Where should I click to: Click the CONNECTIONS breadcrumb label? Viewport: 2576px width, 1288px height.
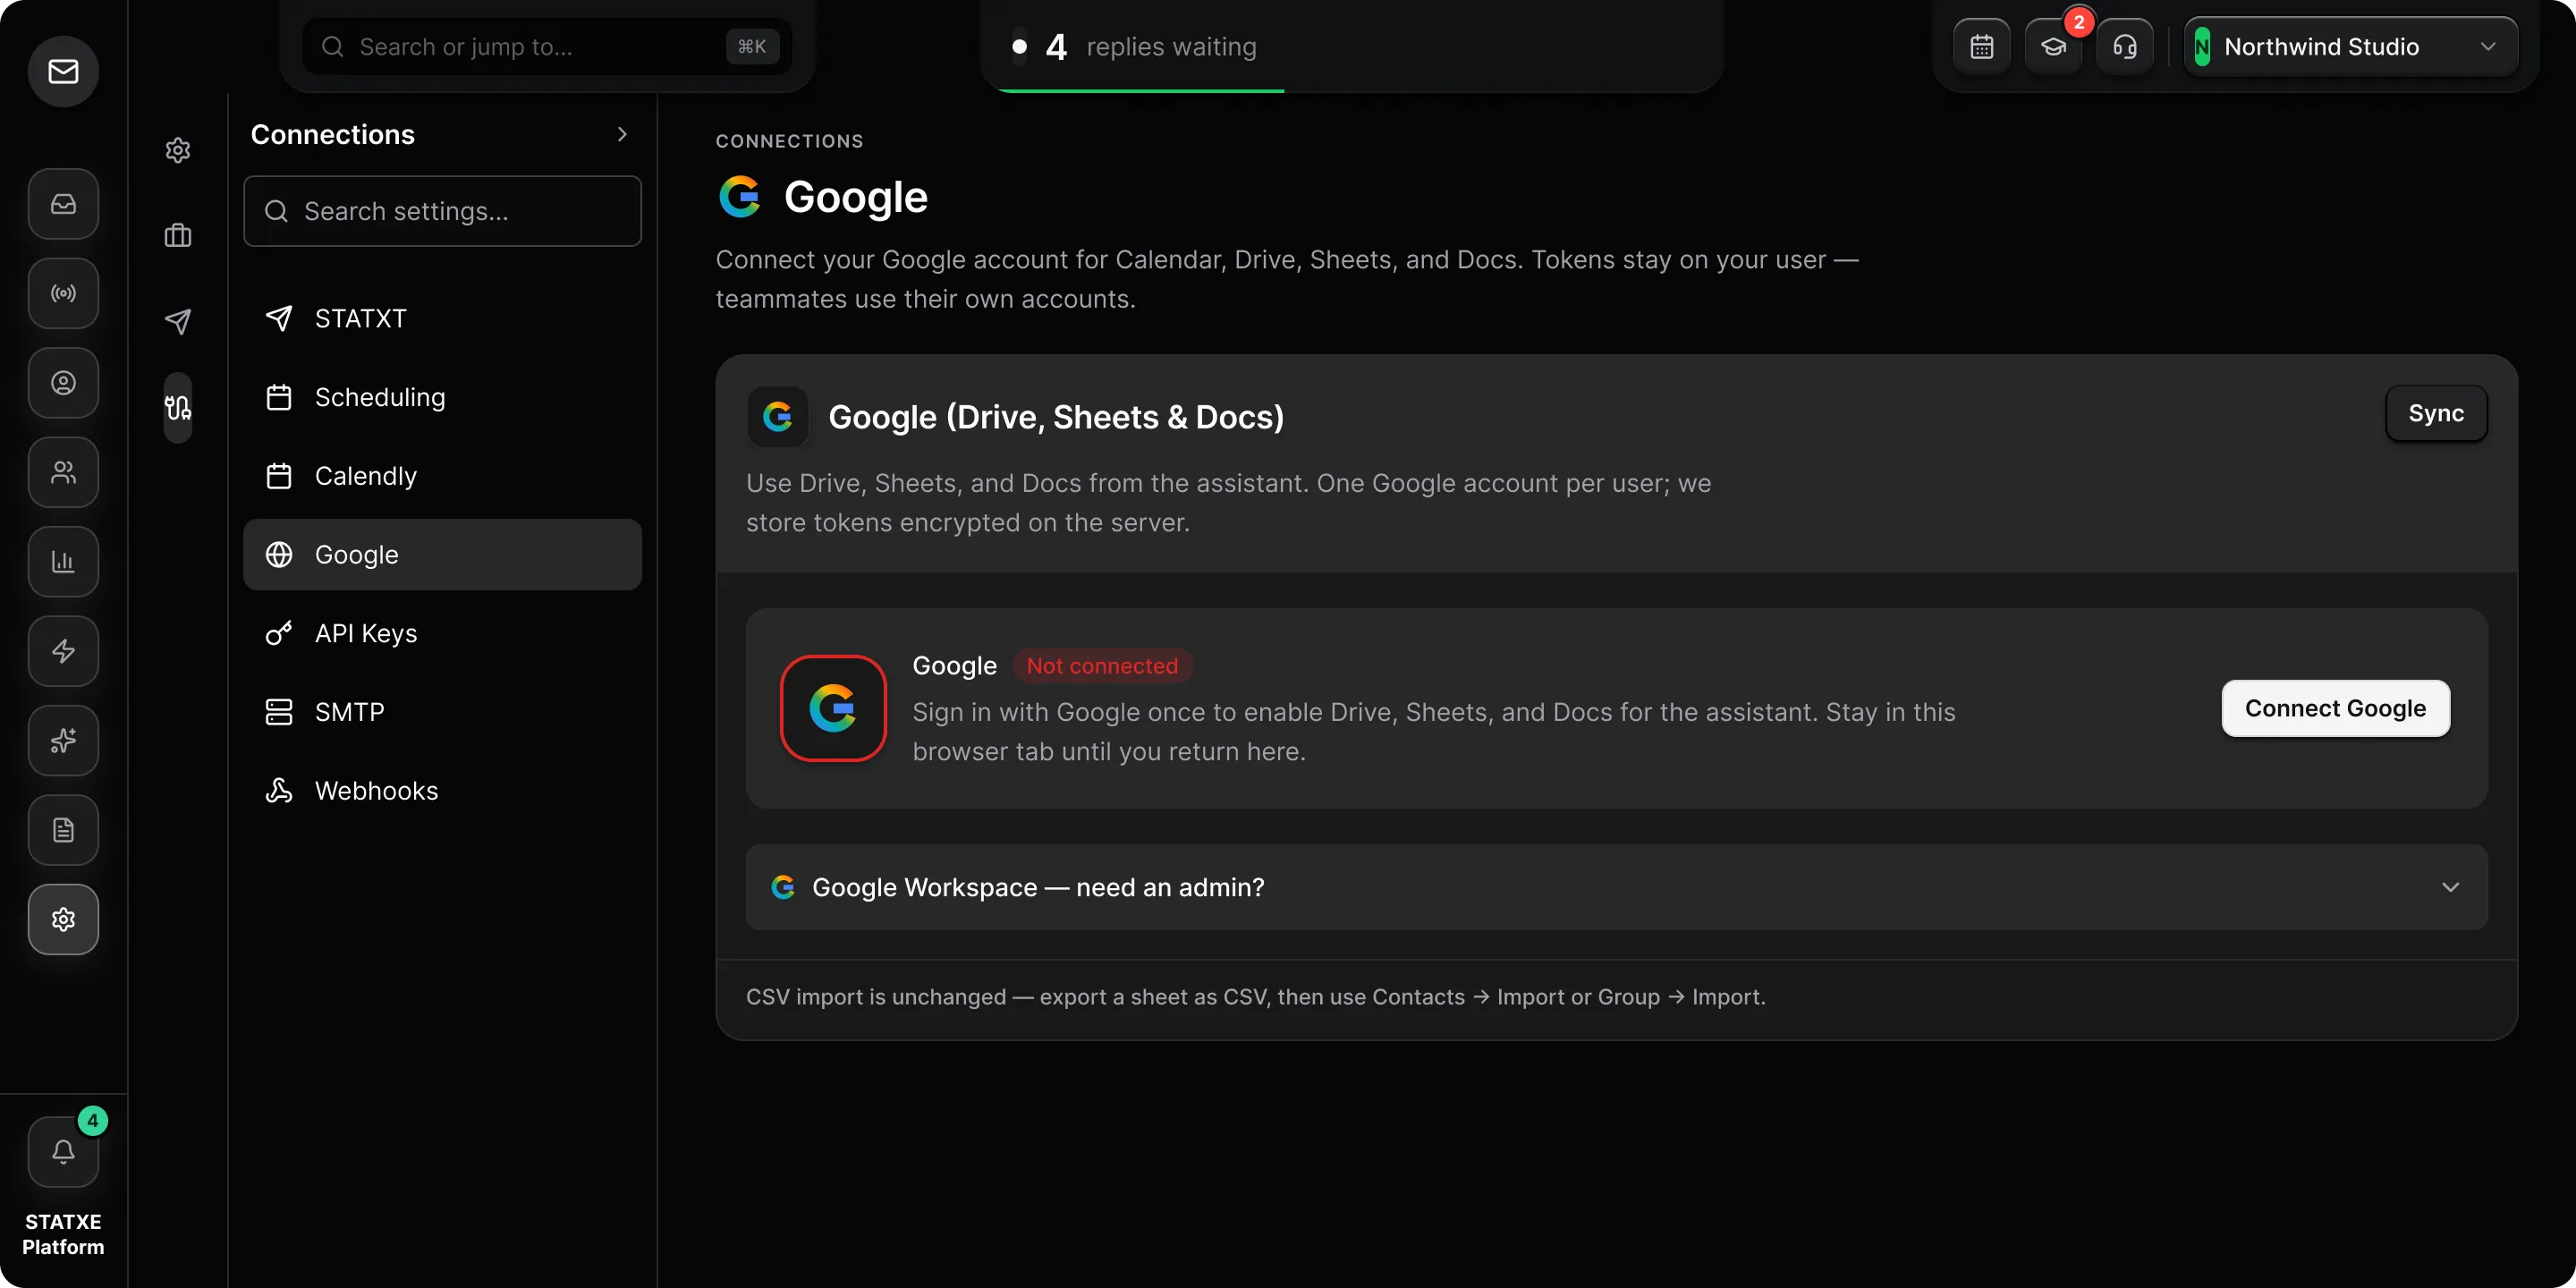click(789, 141)
